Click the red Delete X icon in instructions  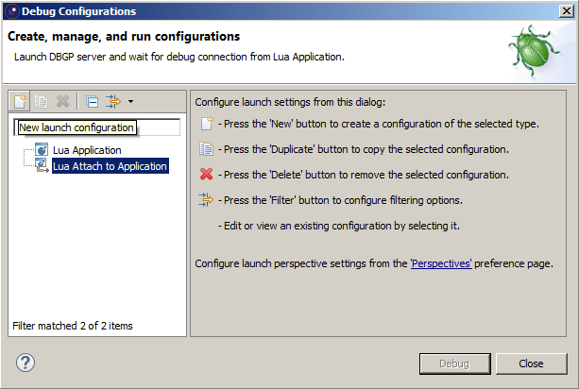(x=207, y=174)
